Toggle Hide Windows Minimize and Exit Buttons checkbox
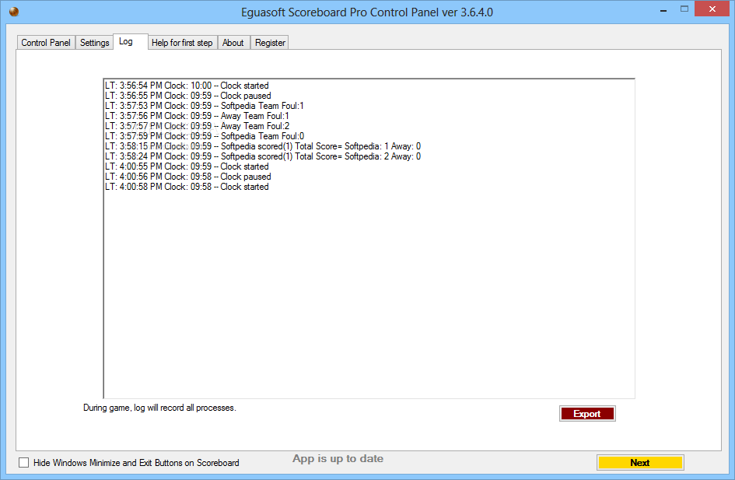This screenshot has width=735, height=480. point(23,463)
